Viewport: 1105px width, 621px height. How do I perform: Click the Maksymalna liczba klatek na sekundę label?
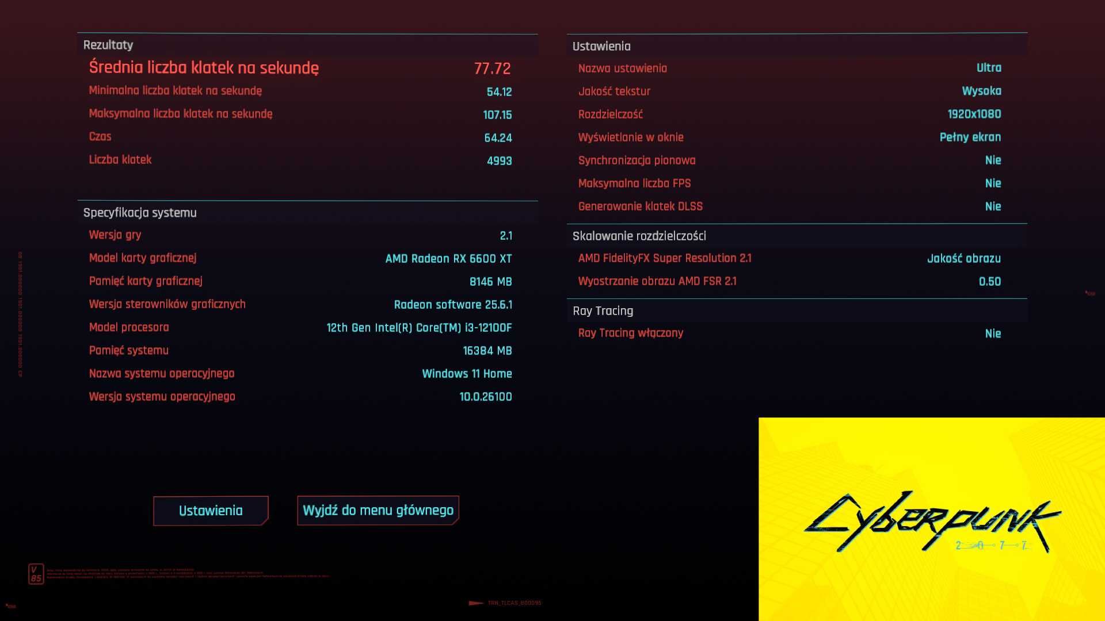(181, 114)
